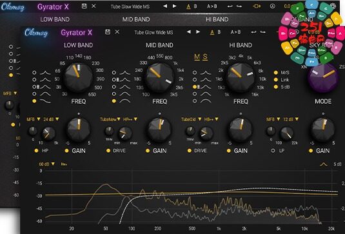Click the low band FREQ knob

[78, 77]
